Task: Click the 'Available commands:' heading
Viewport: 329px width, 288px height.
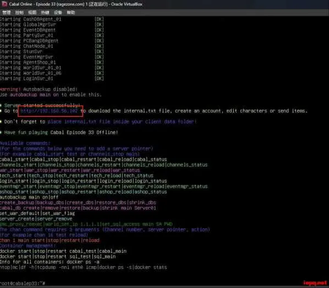Action: click(25, 143)
